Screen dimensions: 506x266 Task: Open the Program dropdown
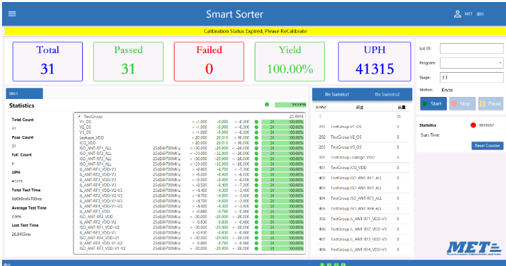472,63
